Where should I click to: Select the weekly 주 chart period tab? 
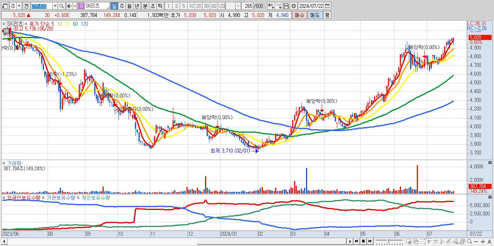[x=122, y=6]
